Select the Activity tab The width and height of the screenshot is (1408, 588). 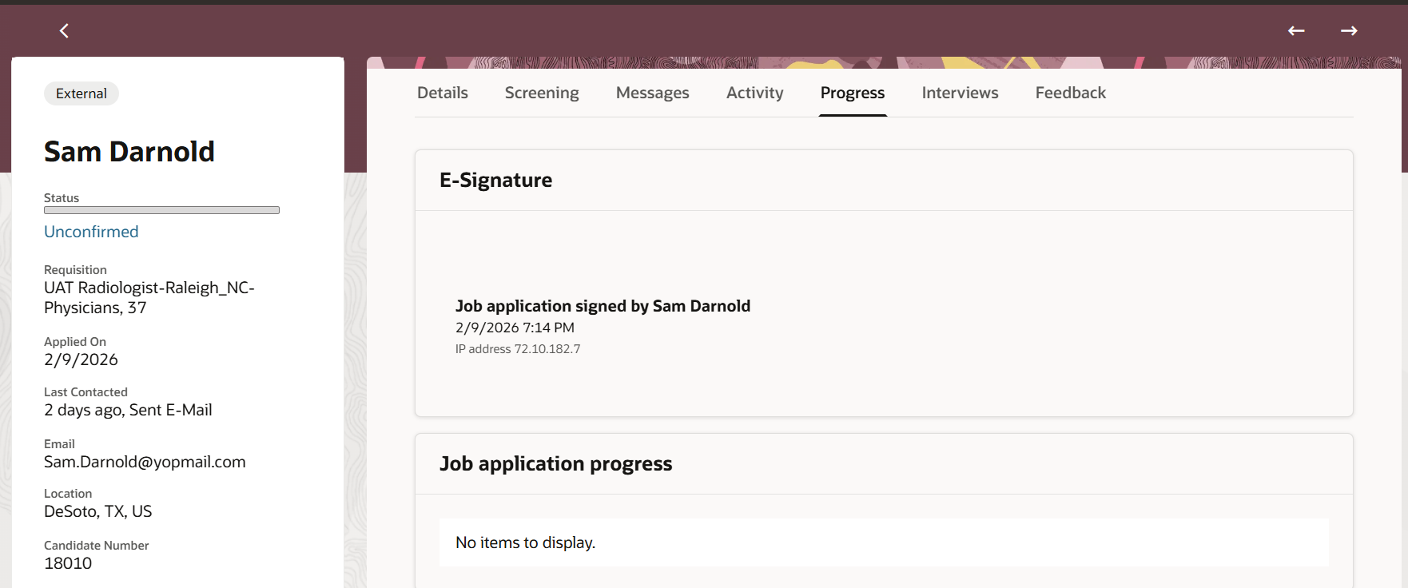[x=754, y=93]
